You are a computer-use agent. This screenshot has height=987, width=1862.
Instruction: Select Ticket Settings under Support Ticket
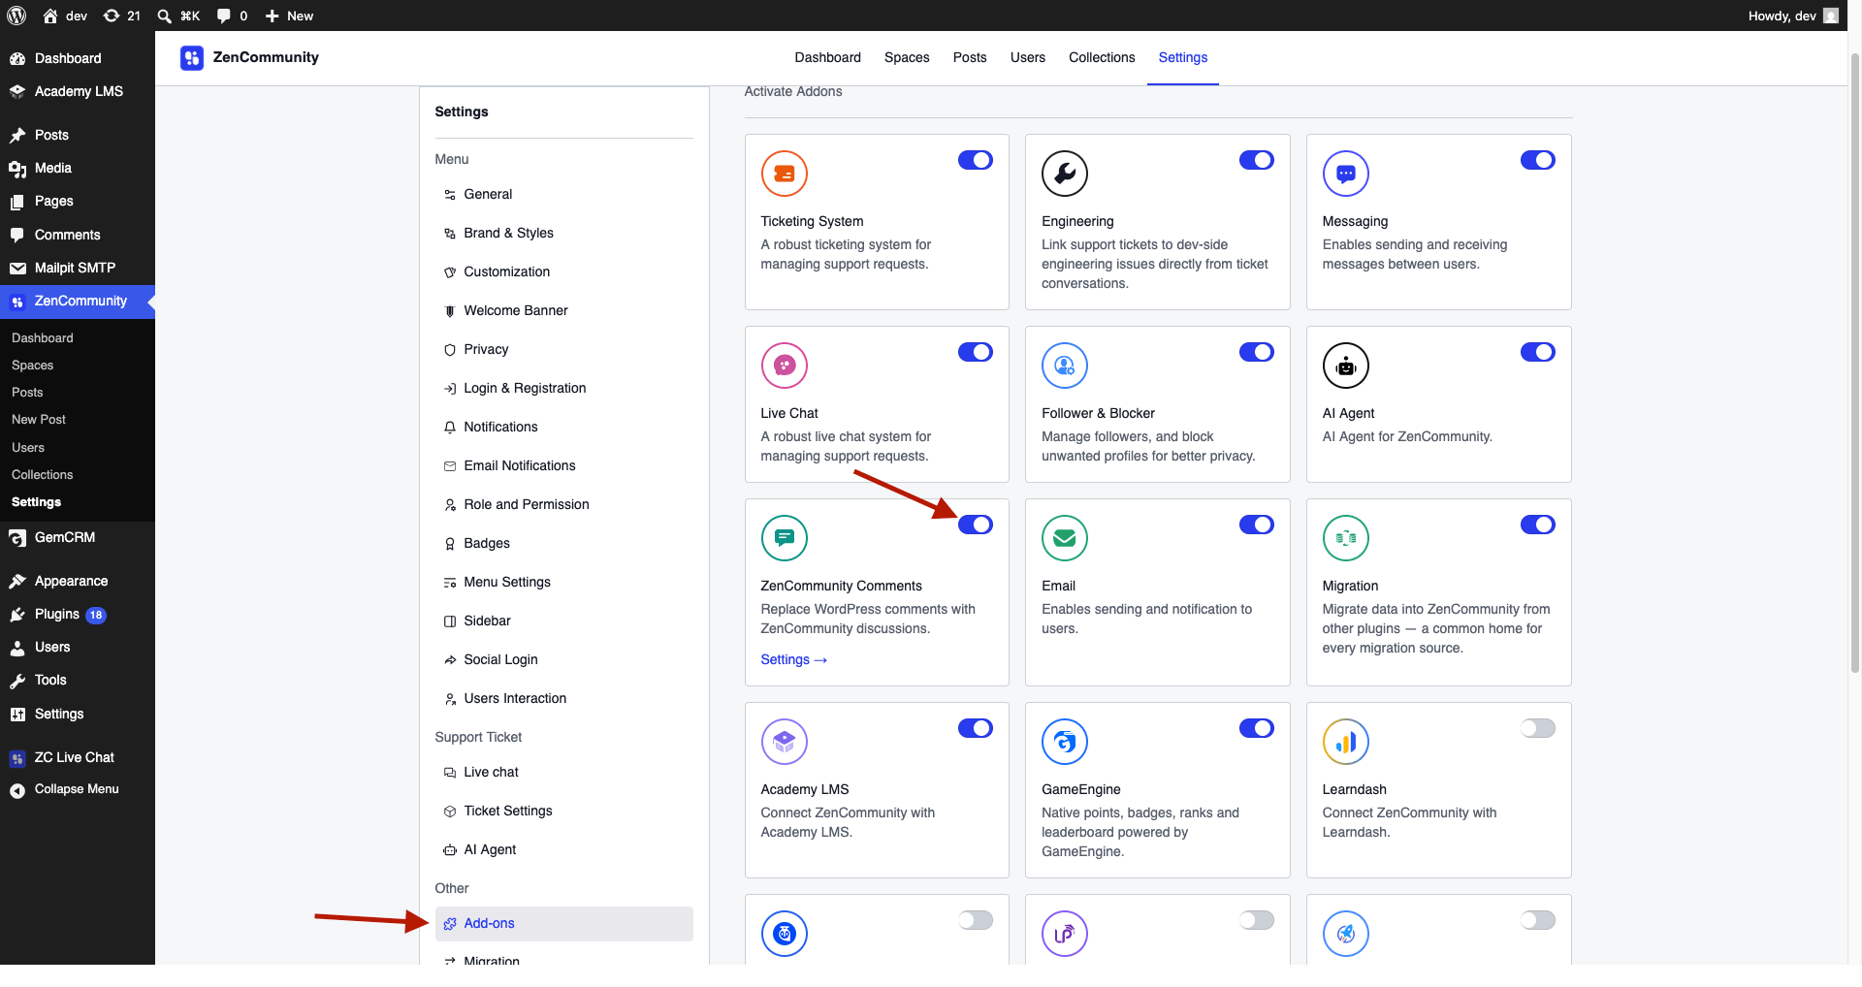564,811
